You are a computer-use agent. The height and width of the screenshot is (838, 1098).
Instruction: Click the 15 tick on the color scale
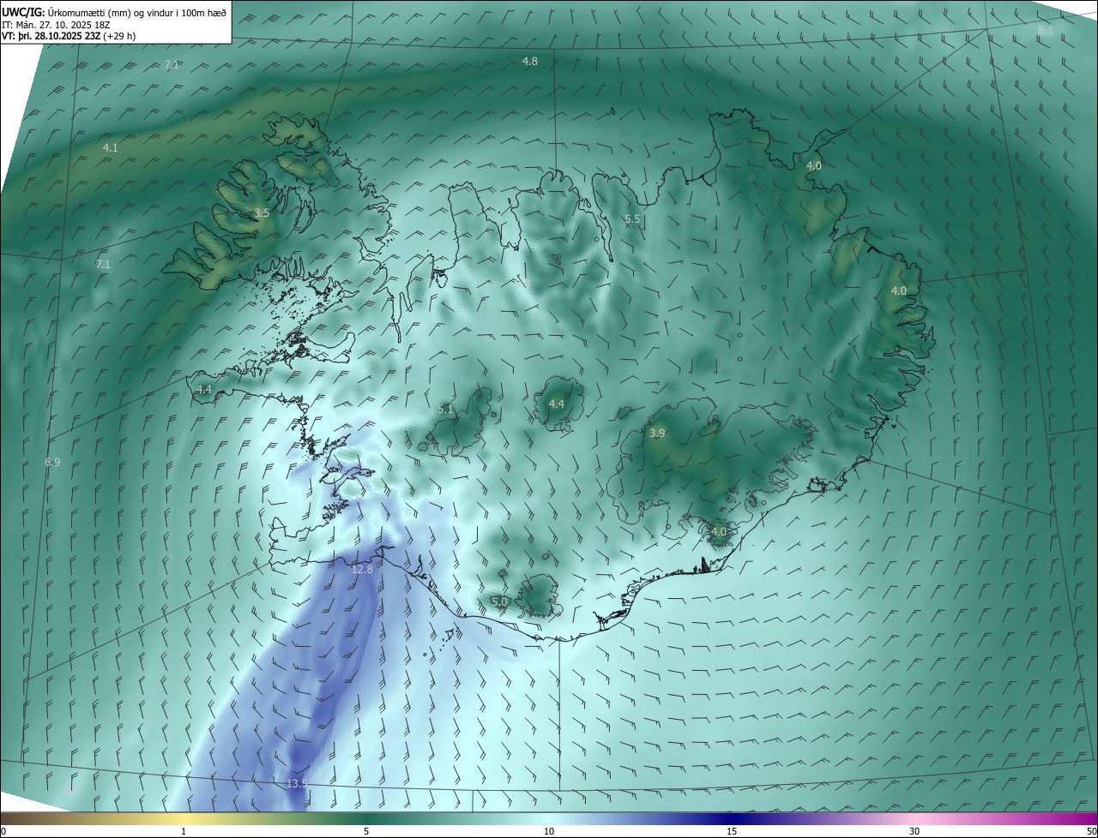(732, 832)
